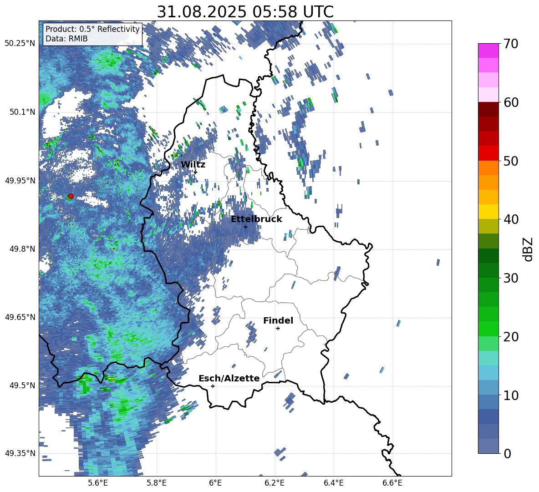This screenshot has height=492, width=539.
Task: Click the cross marker at Esch/Alzette
Action: (213, 386)
